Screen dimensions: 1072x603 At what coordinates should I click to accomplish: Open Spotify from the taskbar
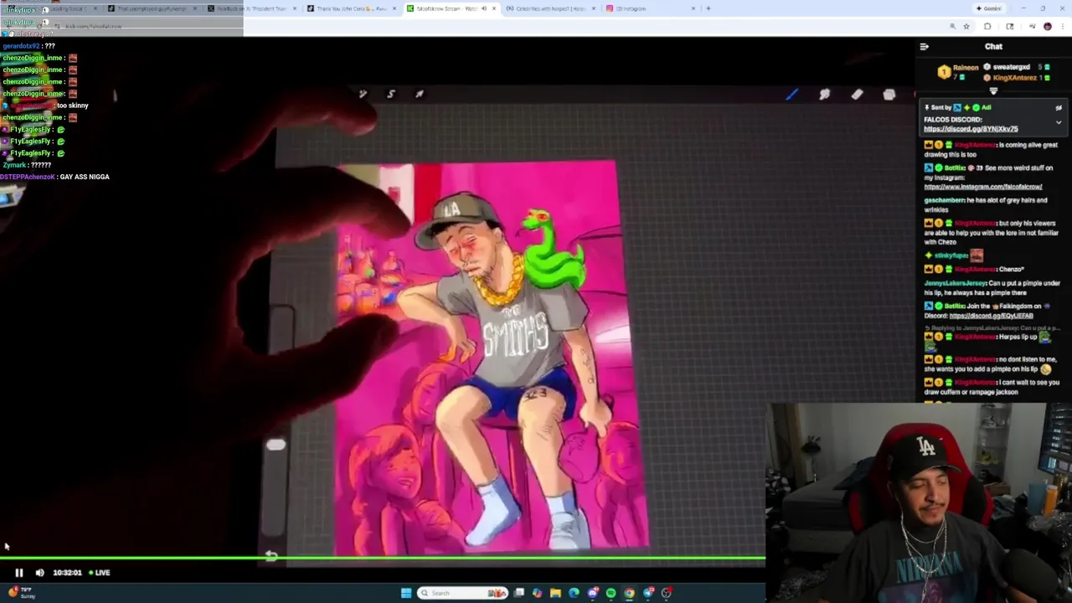(611, 593)
